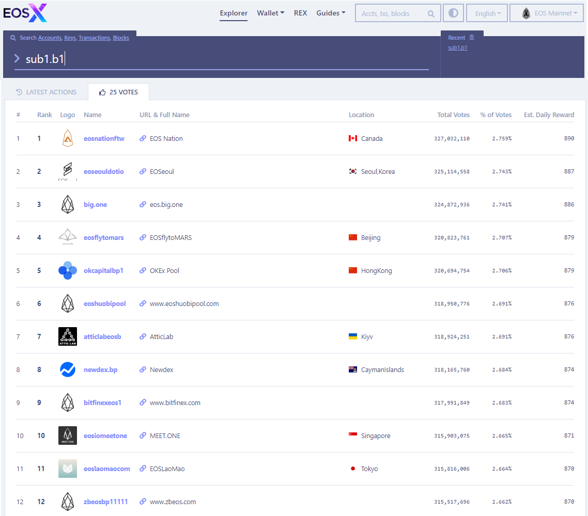Open the English language dropdown

click(487, 13)
